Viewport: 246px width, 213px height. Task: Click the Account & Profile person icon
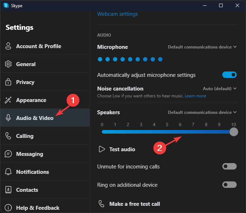coord(8,46)
